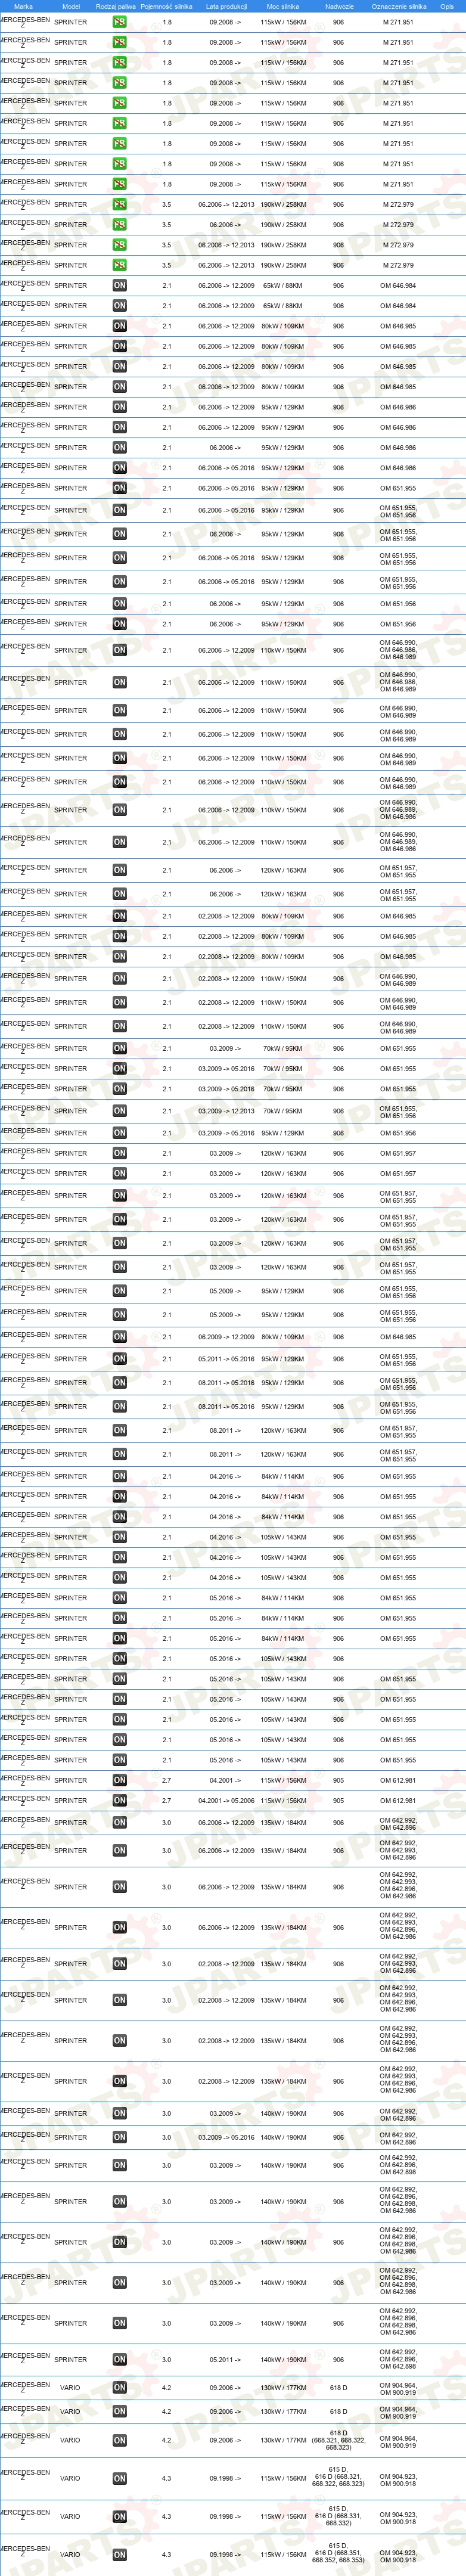Click the ON icon in the 03.2009 -> 12.2013 70kW row
466x2576 pixels.
pyautogui.click(x=119, y=1111)
